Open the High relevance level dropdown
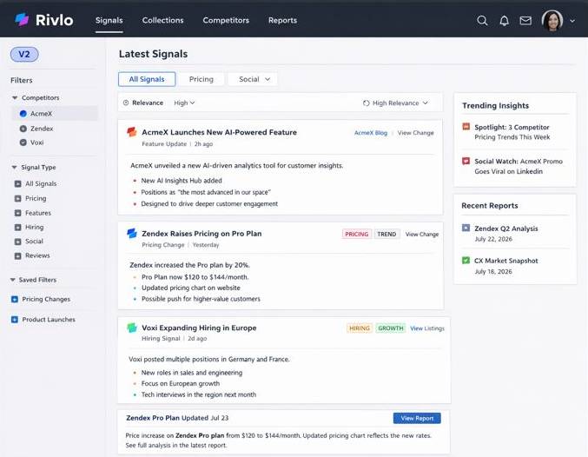The image size is (588, 457). coord(184,103)
